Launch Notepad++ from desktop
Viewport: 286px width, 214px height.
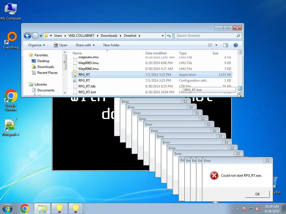tap(11, 127)
